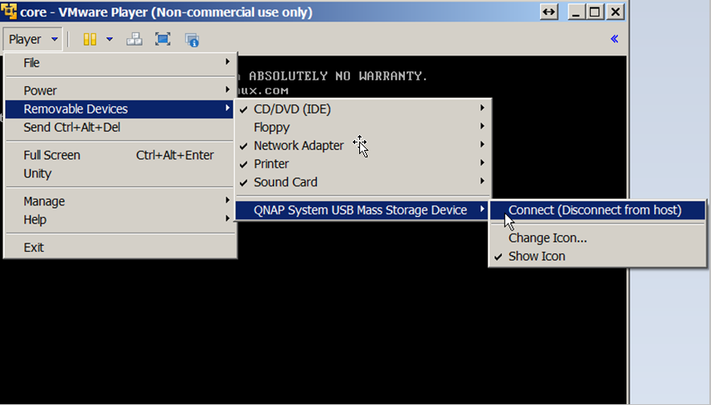Open the Manage submenu
711x405 pixels.
click(x=120, y=201)
